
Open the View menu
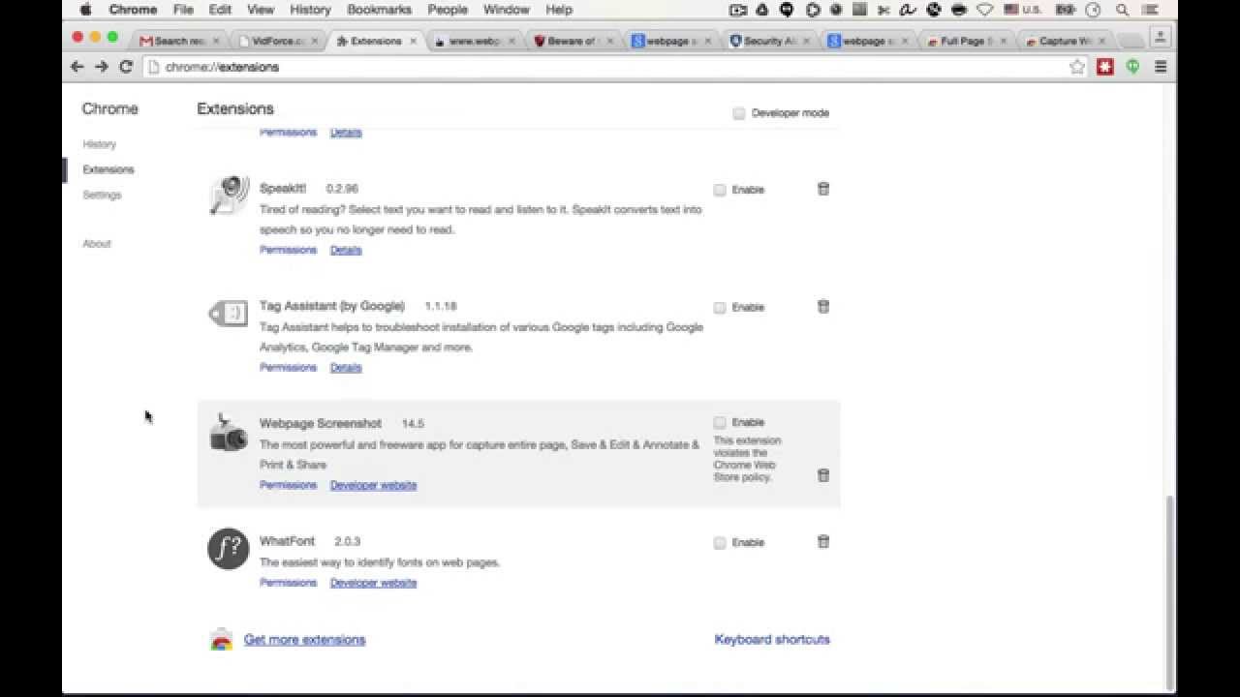(x=261, y=10)
